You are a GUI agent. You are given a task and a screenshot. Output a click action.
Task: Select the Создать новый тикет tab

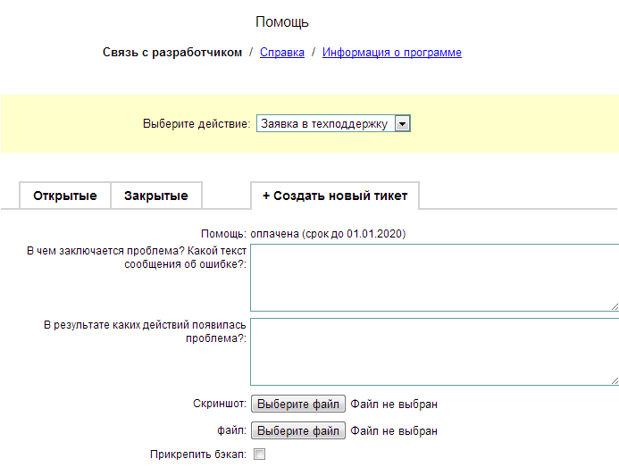point(335,196)
